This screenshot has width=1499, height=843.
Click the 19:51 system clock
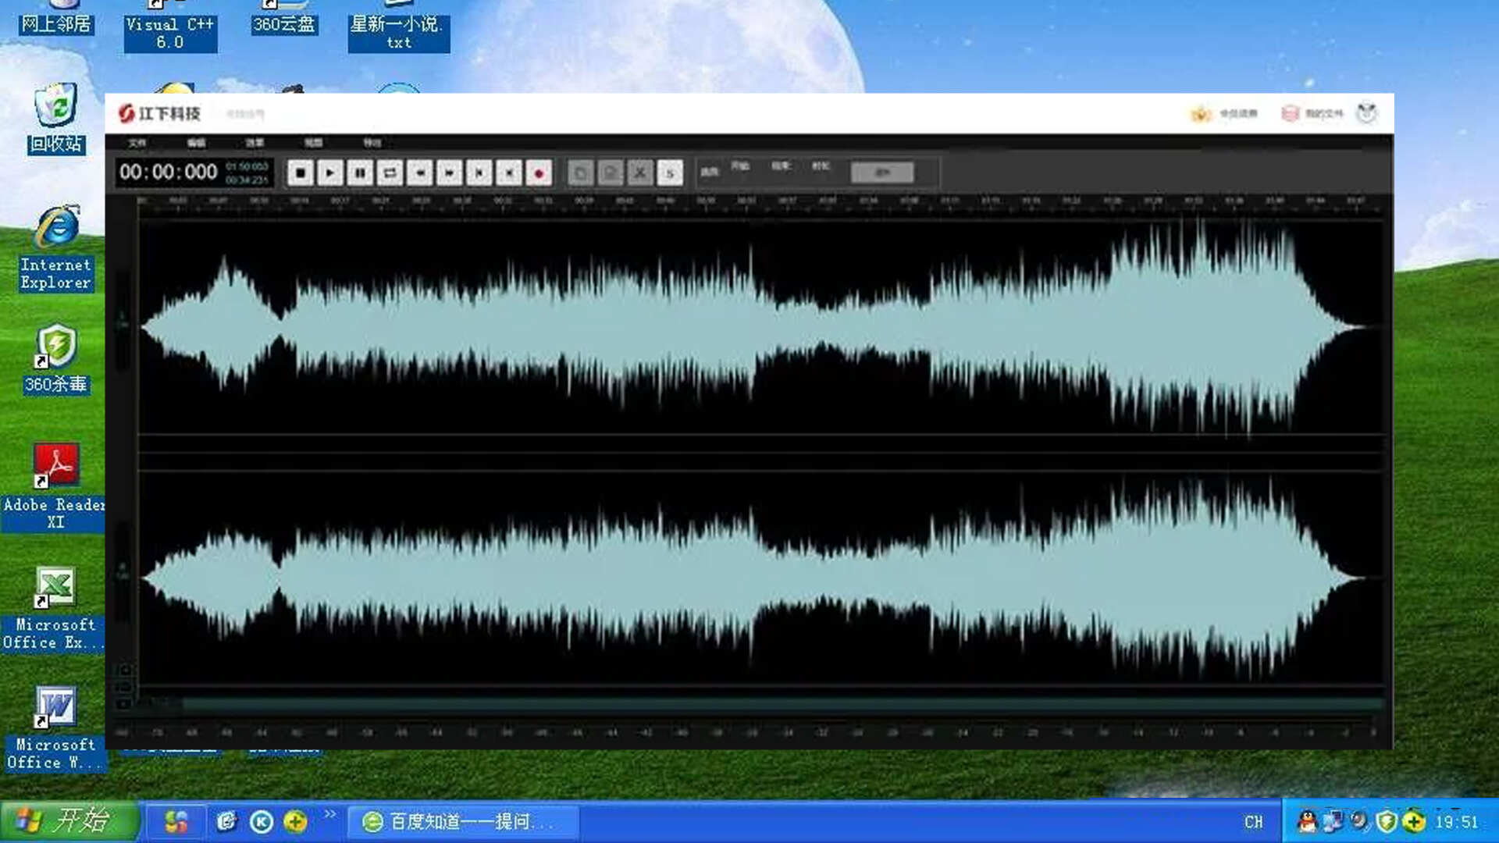point(1456,822)
